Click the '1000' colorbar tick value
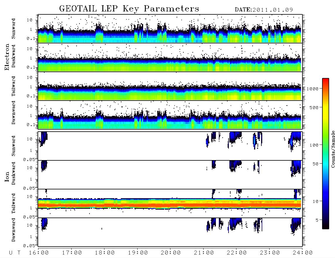 pos(313,89)
